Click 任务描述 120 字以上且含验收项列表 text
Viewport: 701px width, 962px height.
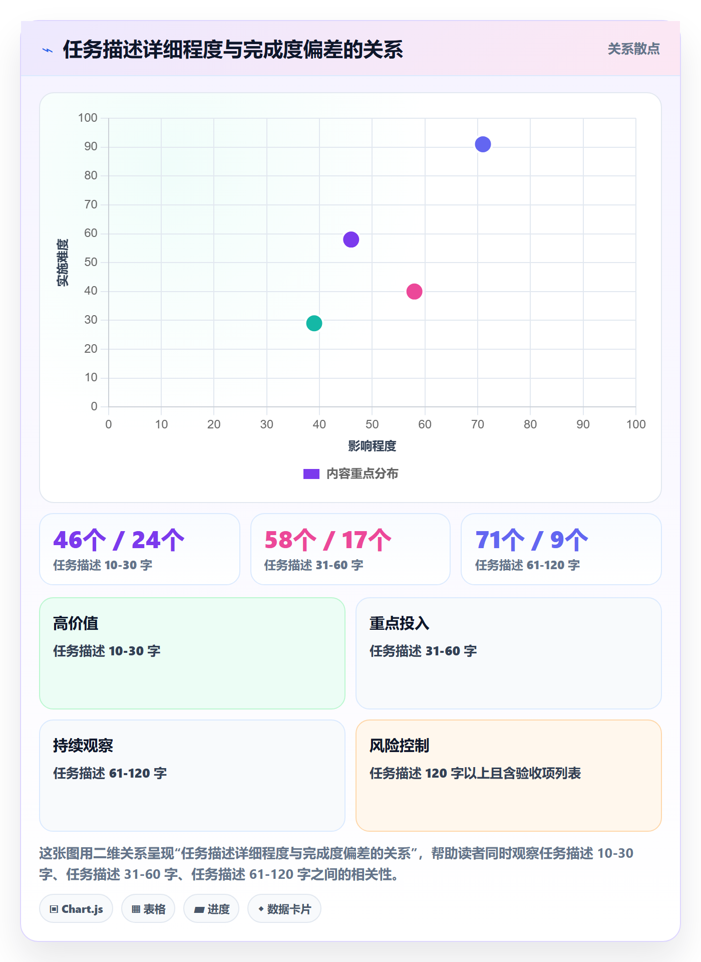coord(475,773)
